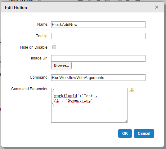The width and height of the screenshot is (166, 149).
Task: Click the Command Parameter label
Action: click(x=30, y=89)
